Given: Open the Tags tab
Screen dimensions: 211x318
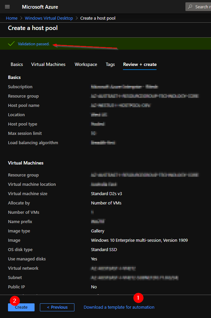Looking at the screenshot, I should 110,64.
